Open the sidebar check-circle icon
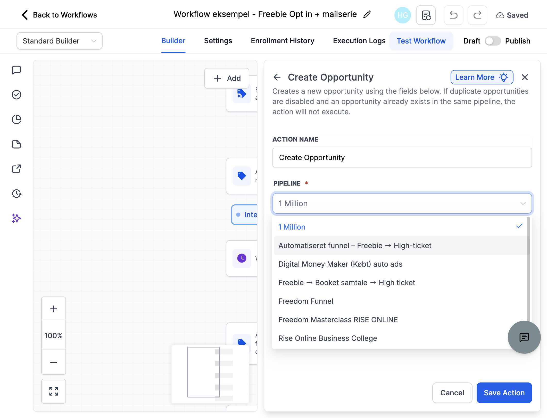This screenshot has width=547, height=418. [16, 95]
